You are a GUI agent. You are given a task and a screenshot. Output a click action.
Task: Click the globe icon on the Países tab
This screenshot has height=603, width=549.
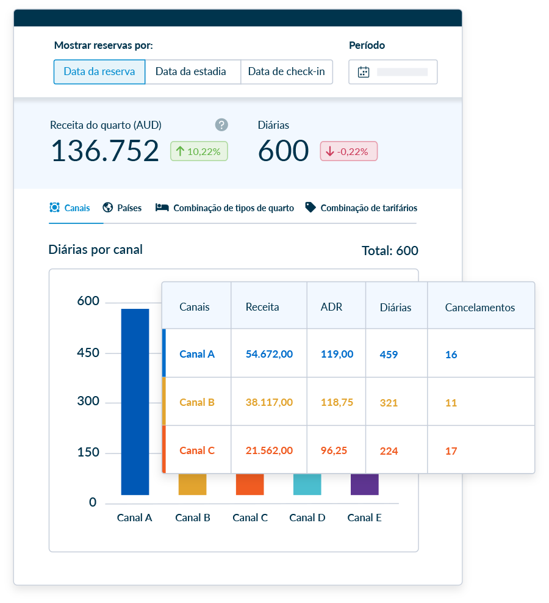point(109,208)
